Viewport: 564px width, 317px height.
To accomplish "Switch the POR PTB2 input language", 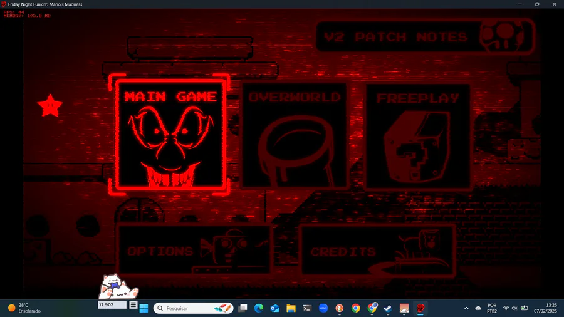I will pos(492,308).
